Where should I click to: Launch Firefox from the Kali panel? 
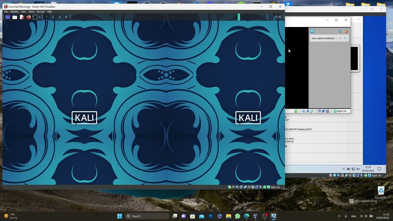[x=29, y=17]
